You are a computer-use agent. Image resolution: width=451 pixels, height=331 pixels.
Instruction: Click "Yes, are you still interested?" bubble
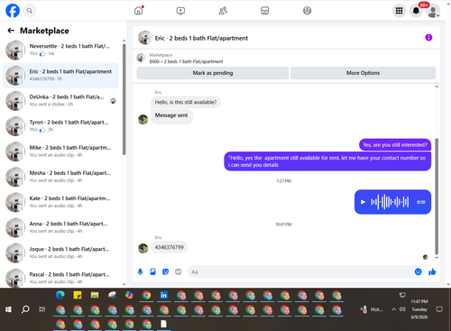pos(395,145)
